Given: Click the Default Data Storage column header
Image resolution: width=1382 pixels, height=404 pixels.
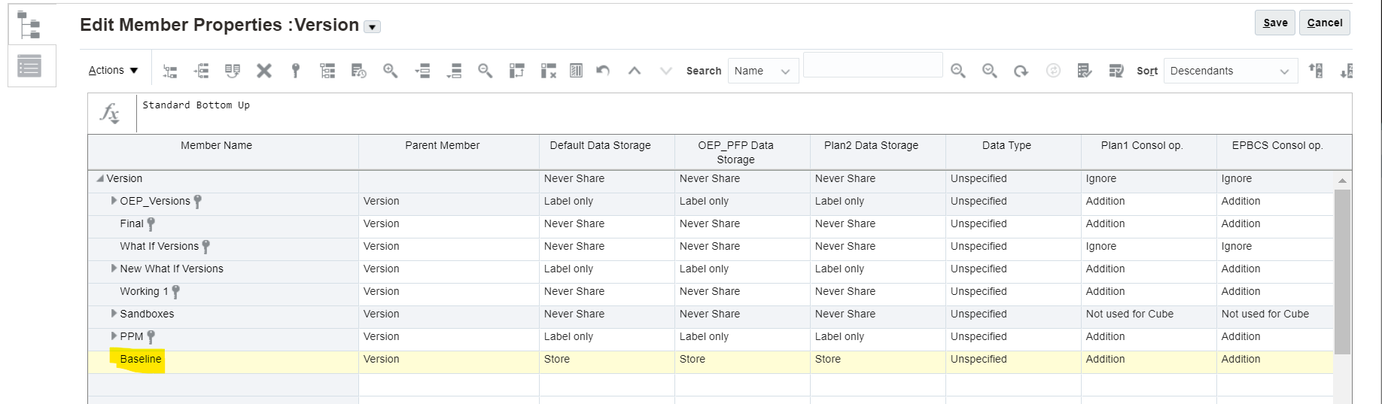Looking at the screenshot, I should pyautogui.click(x=607, y=152).
